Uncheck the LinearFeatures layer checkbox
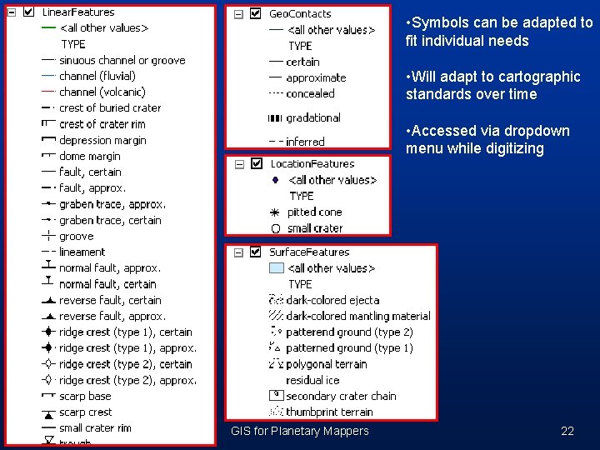The image size is (600, 450). 28,12
